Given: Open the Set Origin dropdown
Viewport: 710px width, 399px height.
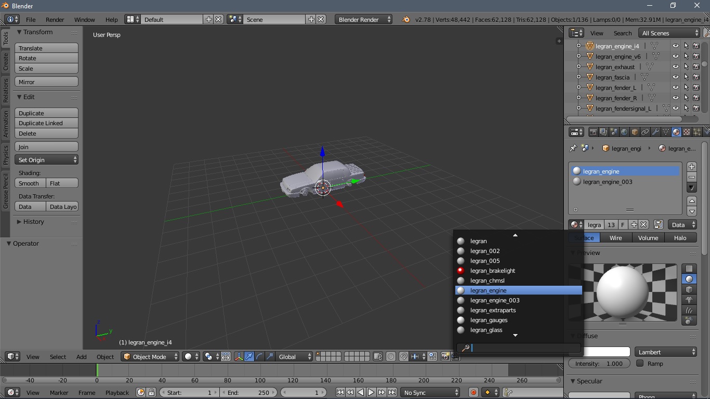Looking at the screenshot, I should coord(46,160).
